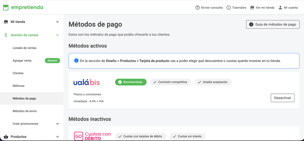Click the verified check icon in Recomendado badge

click(120, 82)
